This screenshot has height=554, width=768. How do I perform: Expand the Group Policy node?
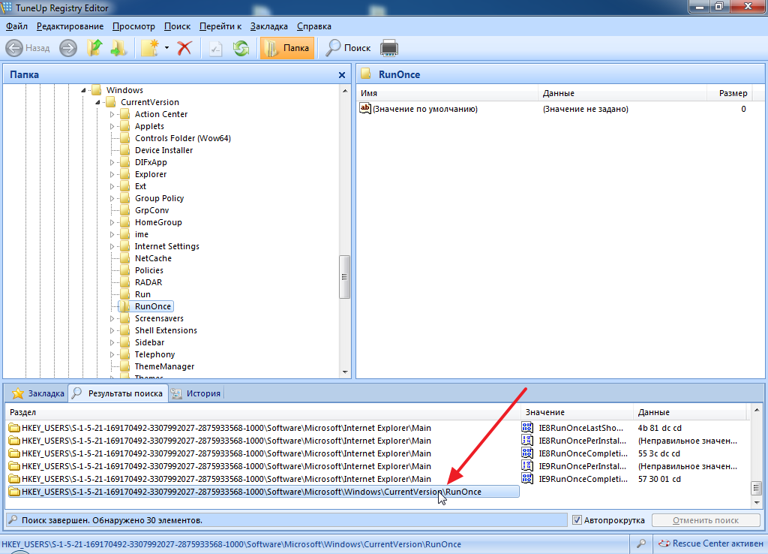coord(112,199)
